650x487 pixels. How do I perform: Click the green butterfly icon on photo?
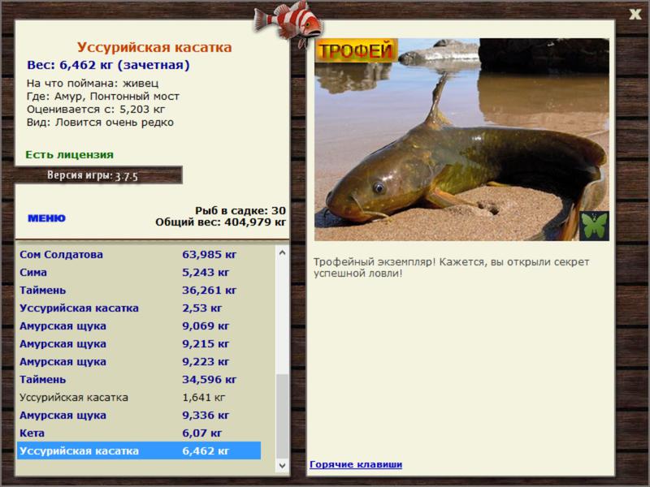click(594, 226)
